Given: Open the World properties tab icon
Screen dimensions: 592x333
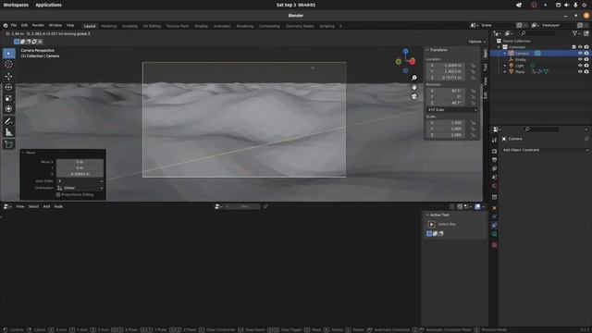Looking at the screenshot, I should pyautogui.click(x=494, y=186).
